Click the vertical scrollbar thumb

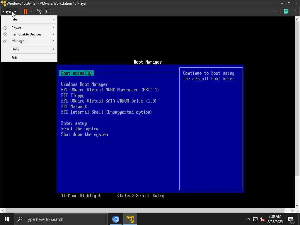[x=297, y=99]
